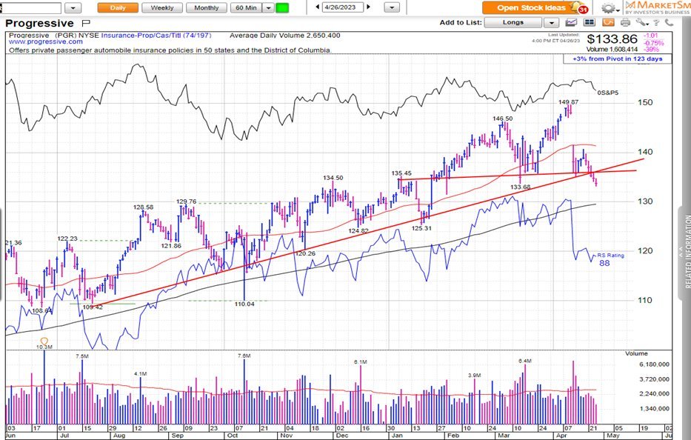Click the 134.50 price label
The image size is (691, 440).
tap(333, 178)
